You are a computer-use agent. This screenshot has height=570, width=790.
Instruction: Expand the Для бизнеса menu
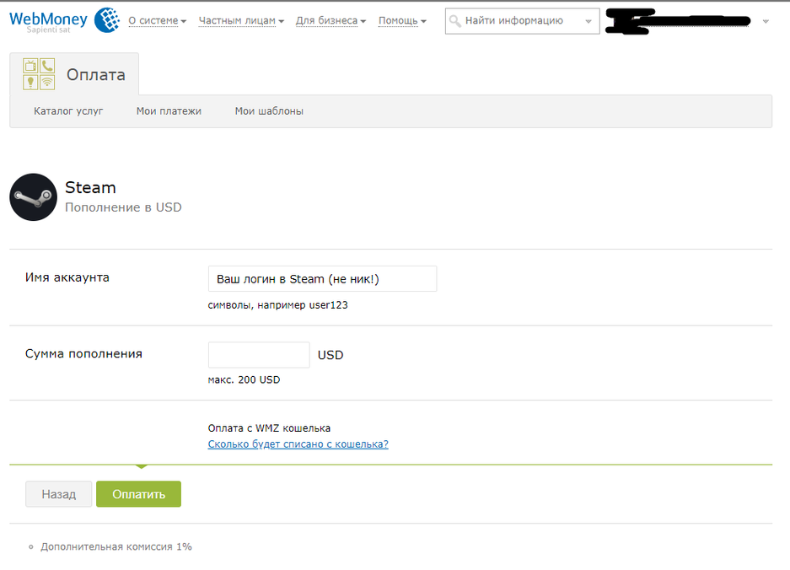pyautogui.click(x=331, y=21)
